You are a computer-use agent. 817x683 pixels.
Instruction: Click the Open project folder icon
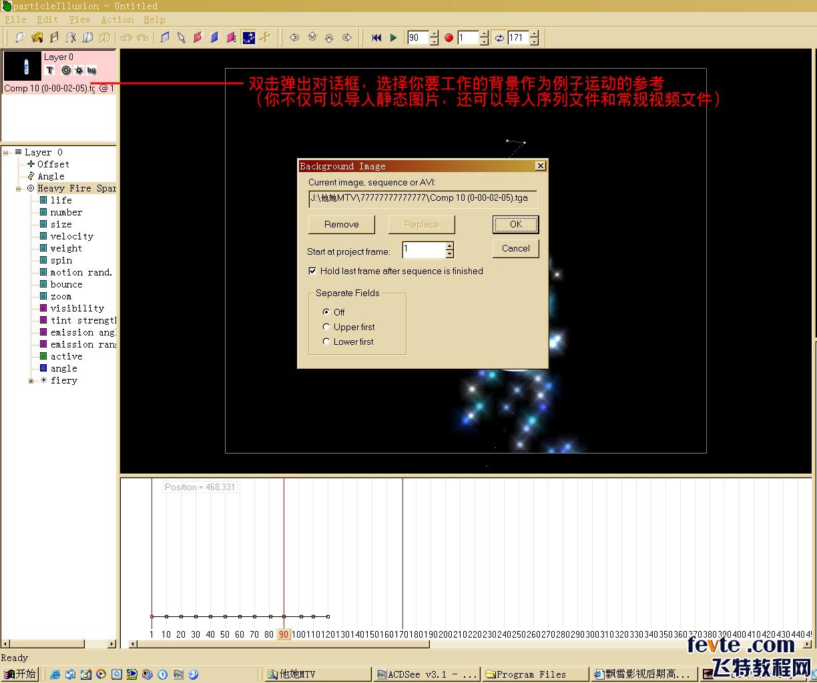click(37, 38)
